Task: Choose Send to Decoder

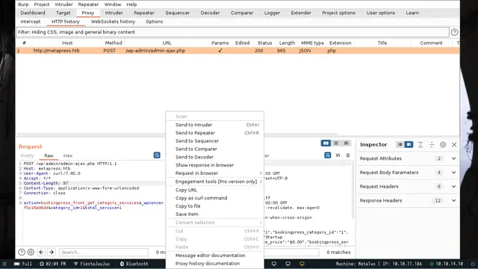Action: [214, 157]
